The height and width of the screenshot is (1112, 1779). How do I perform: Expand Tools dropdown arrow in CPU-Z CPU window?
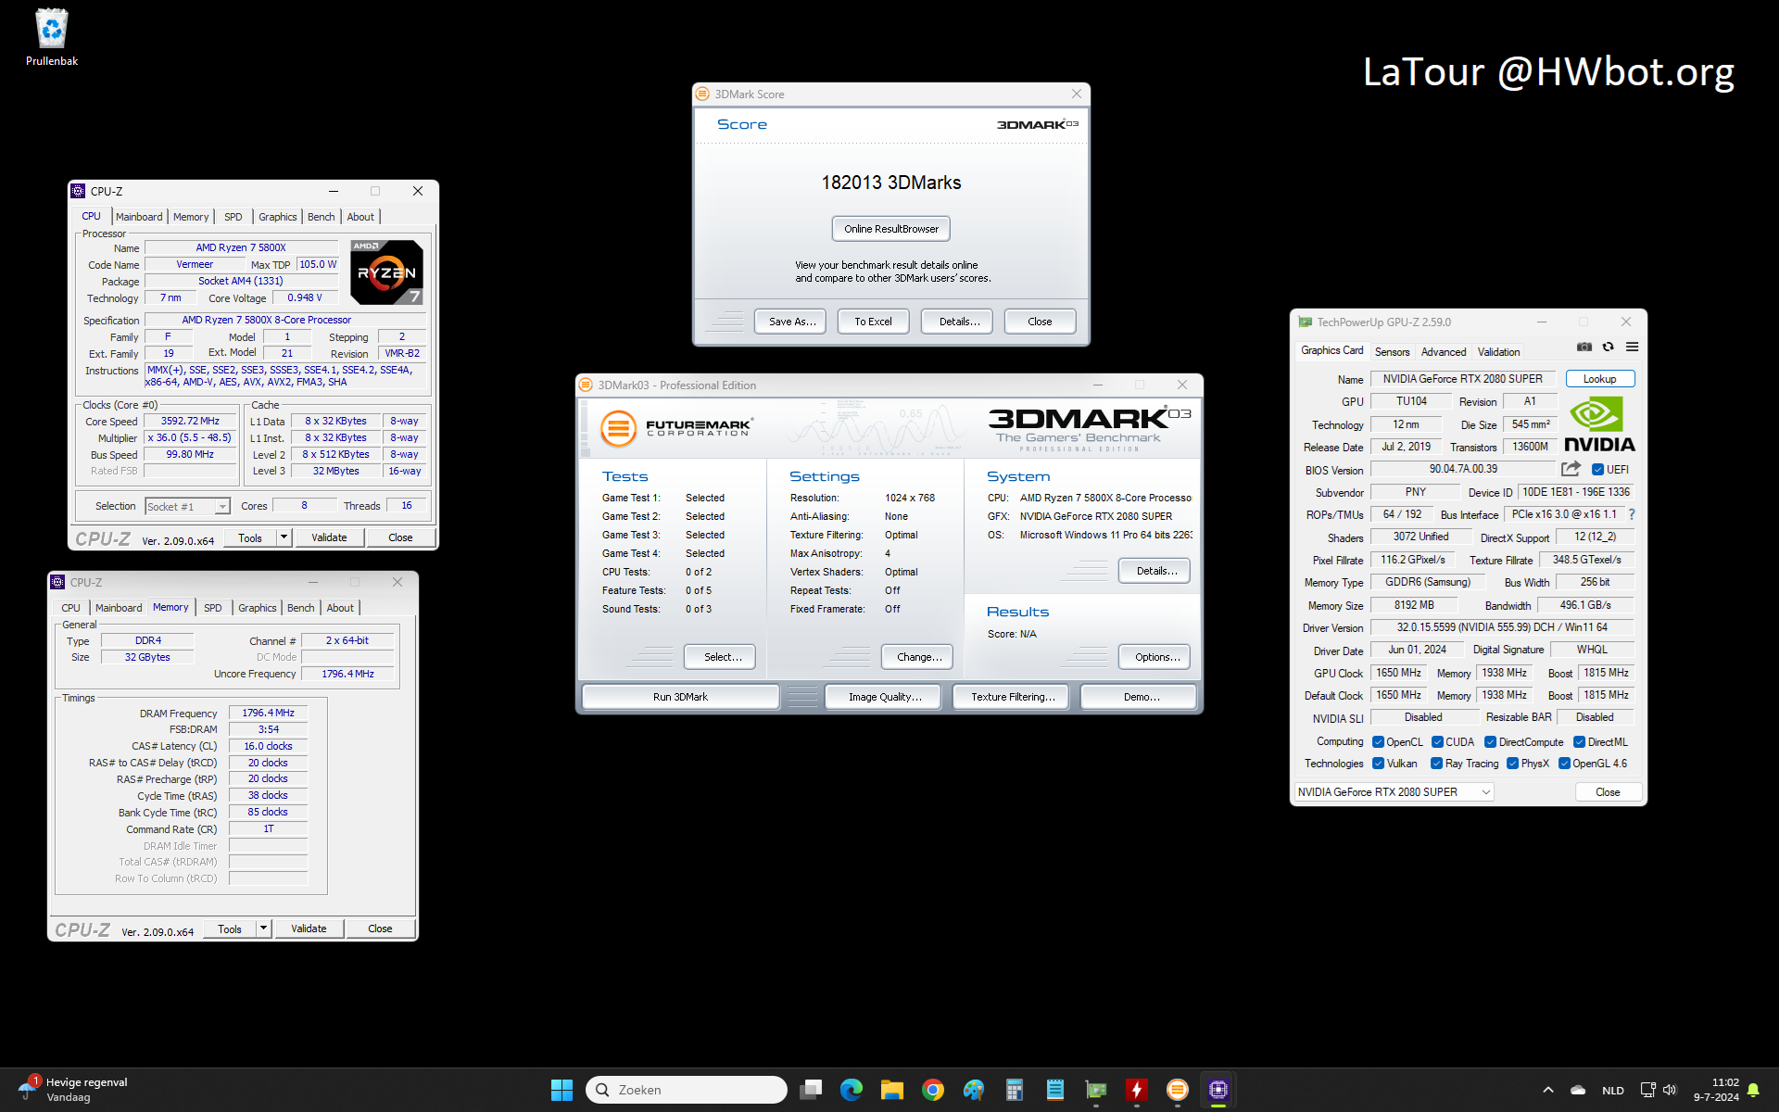point(284,537)
